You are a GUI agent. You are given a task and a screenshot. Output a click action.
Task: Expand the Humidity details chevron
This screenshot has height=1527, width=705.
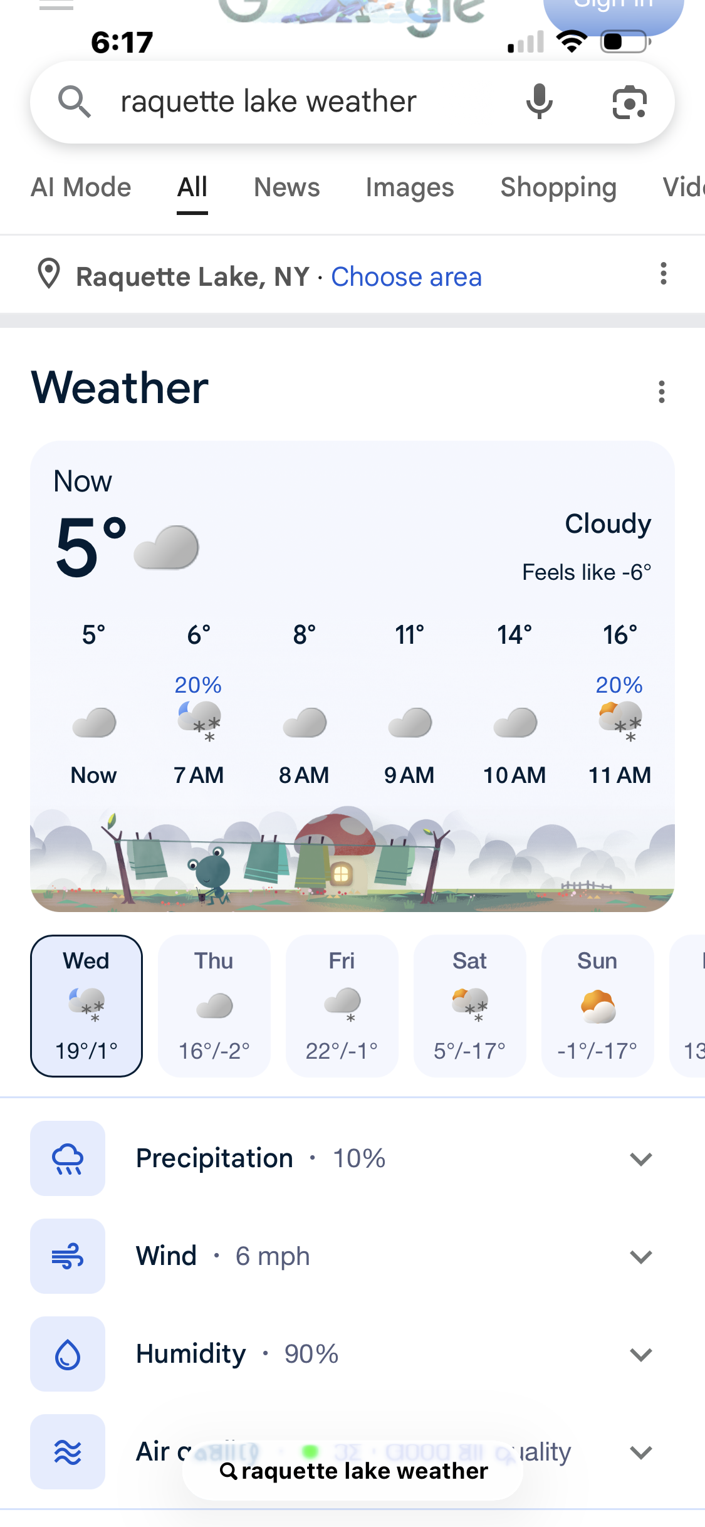pos(641,1354)
